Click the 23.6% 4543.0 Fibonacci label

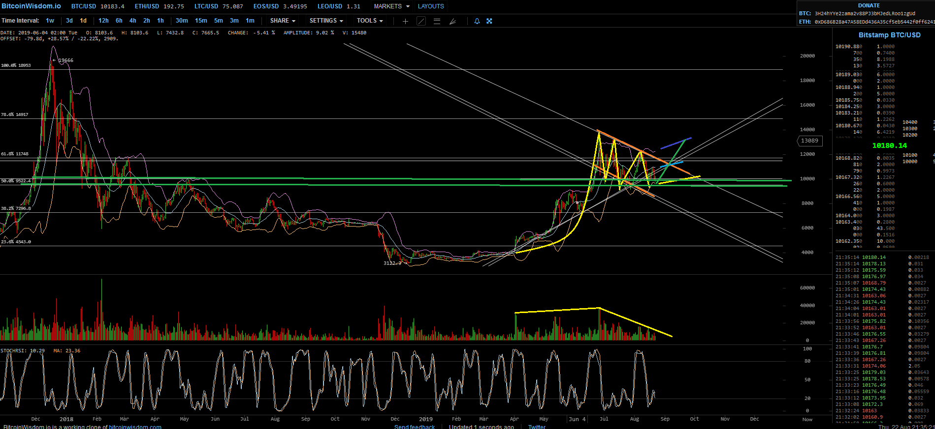click(x=16, y=242)
